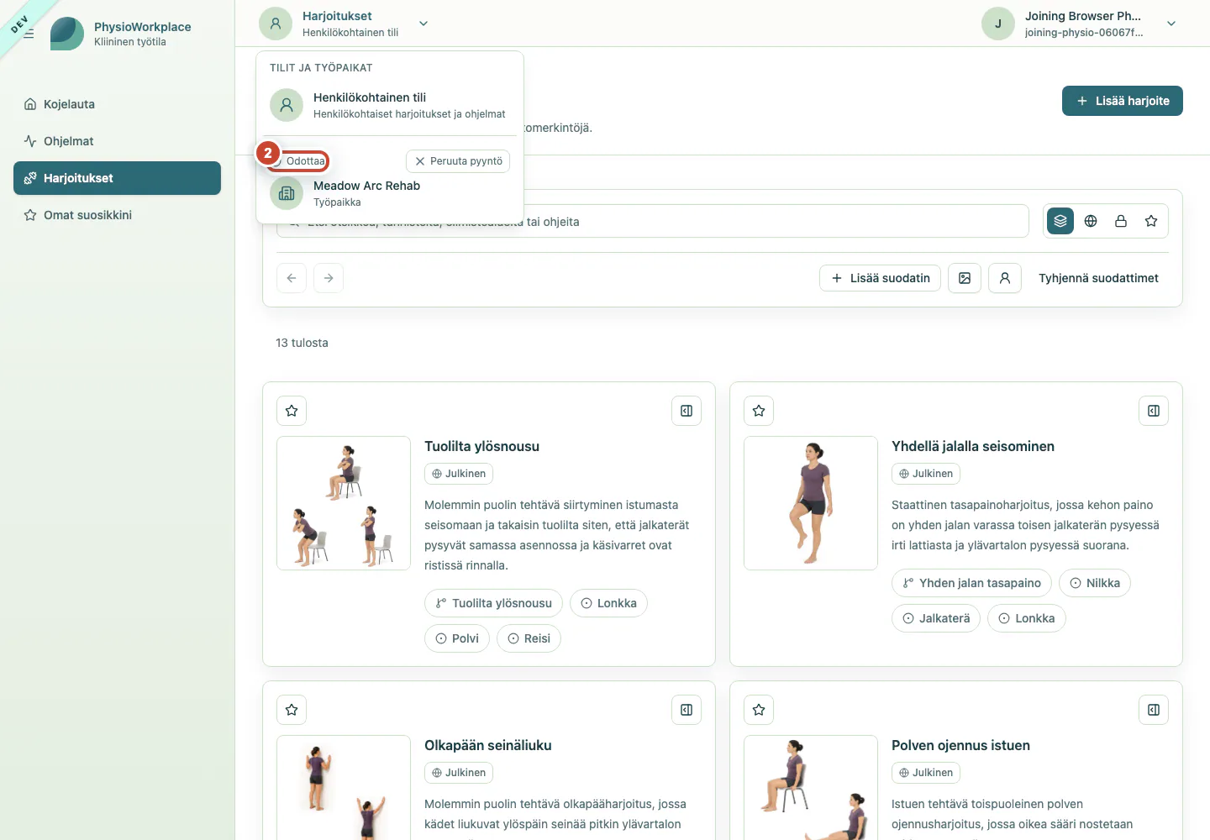The width and height of the screenshot is (1210, 840).
Task: Go to next page arrow
Action: point(329,278)
